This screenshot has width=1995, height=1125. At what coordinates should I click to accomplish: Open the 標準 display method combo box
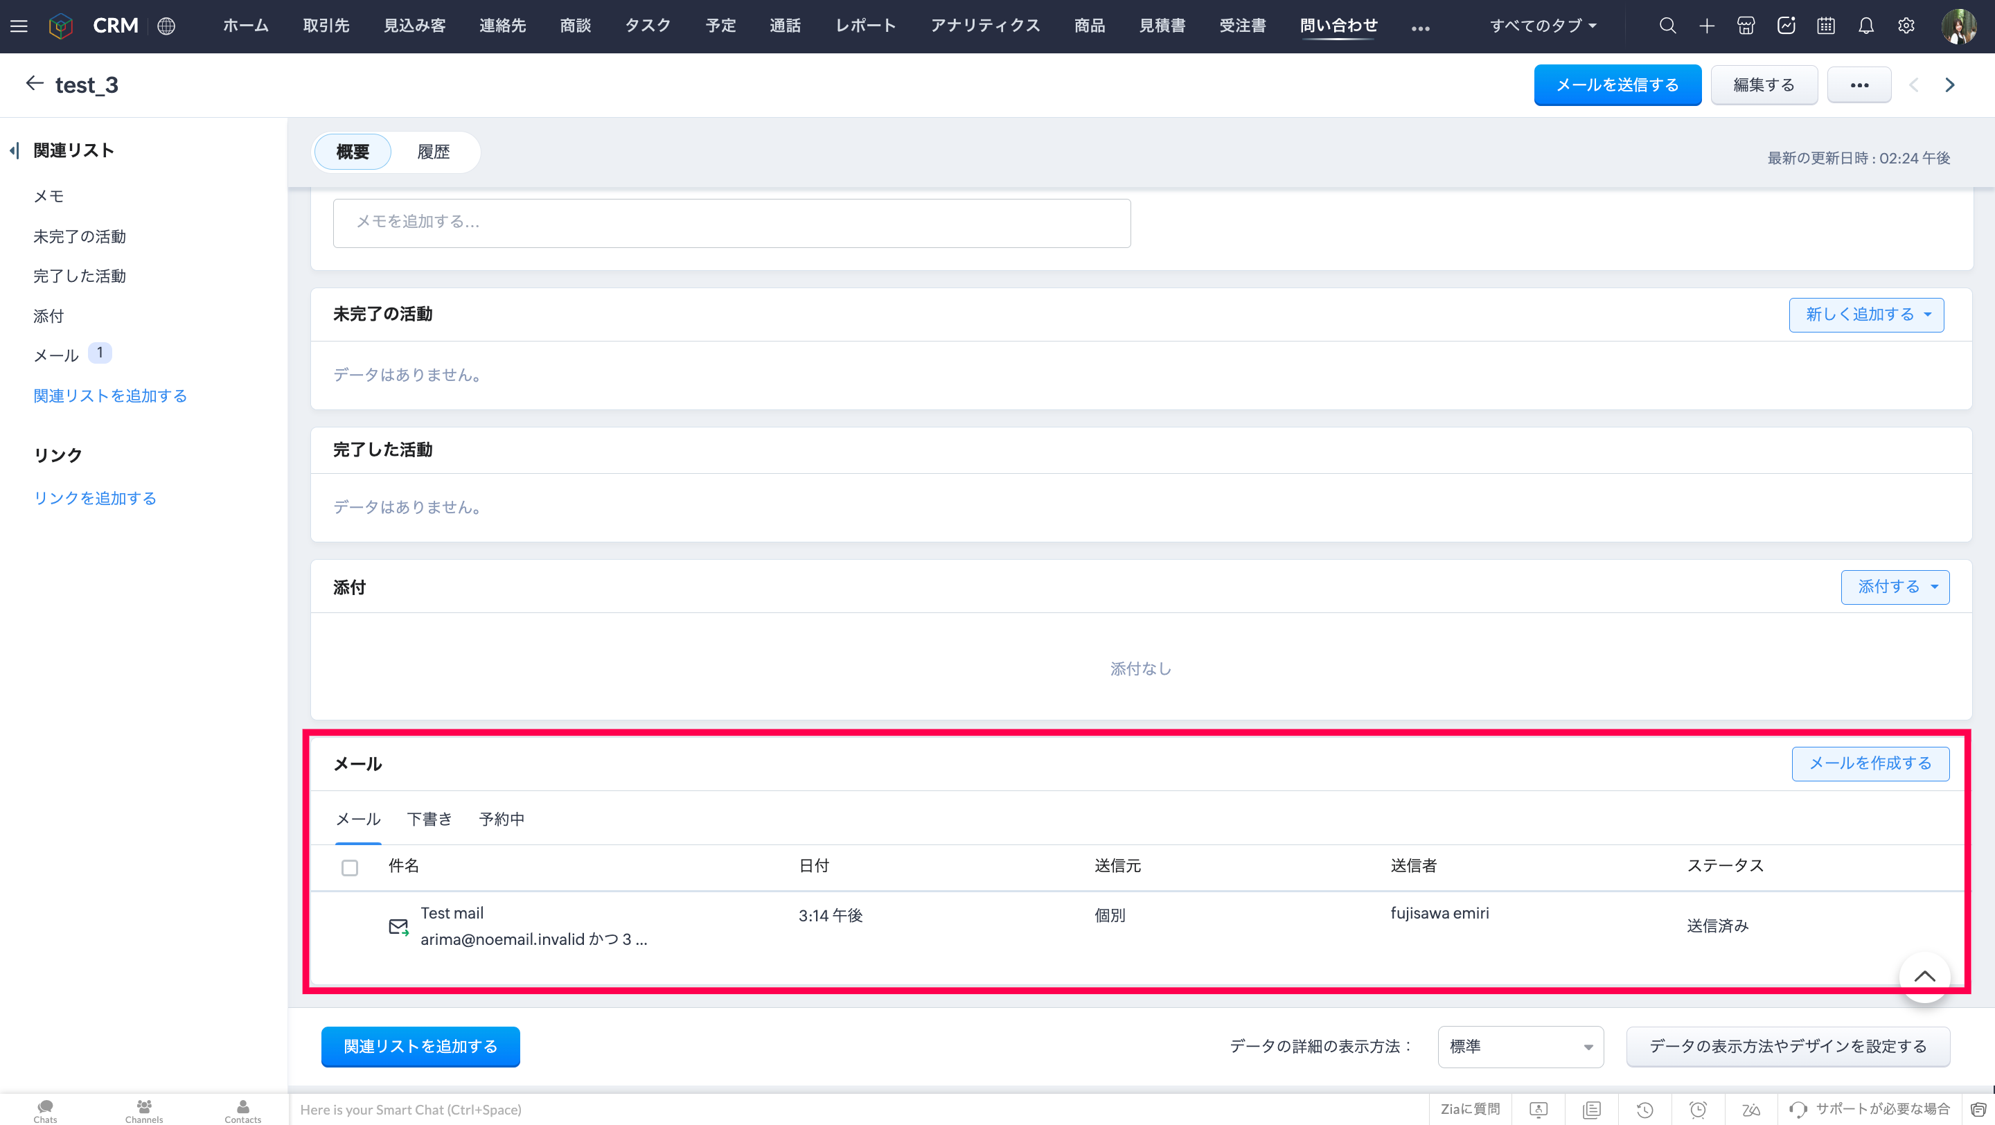(x=1520, y=1047)
